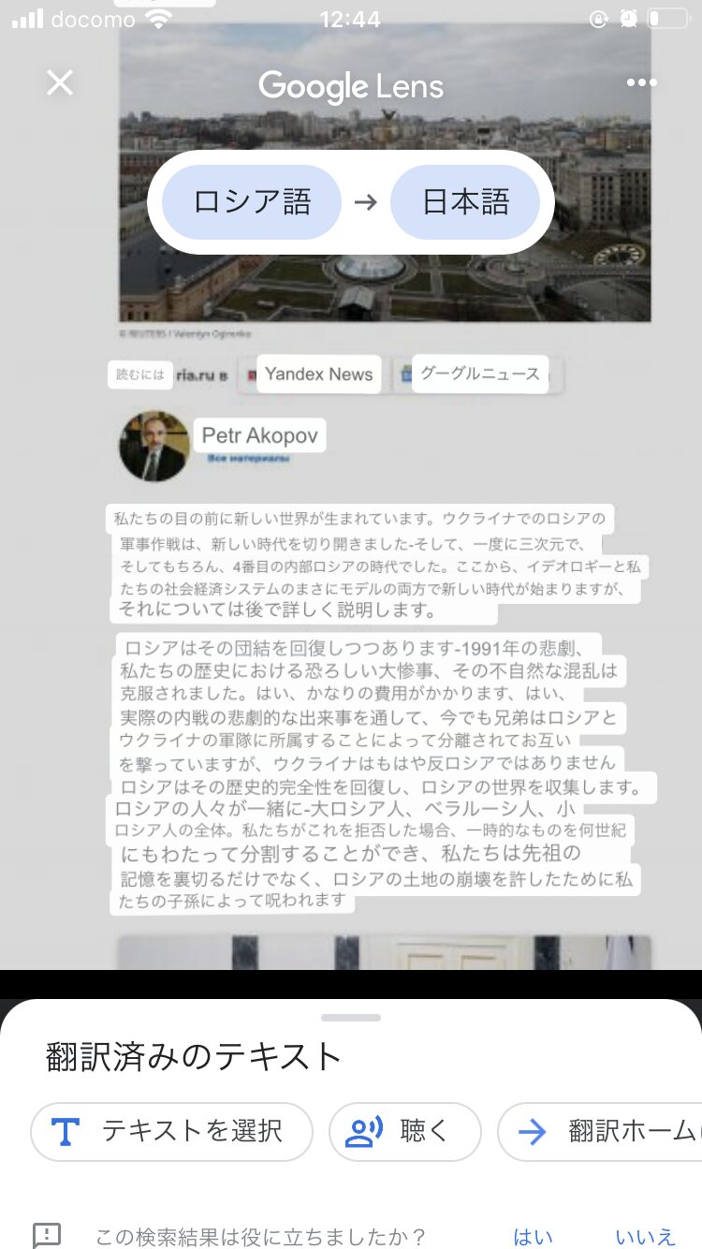
Task: Click the feedback exclamation bubble icon
Action: pyautogui.click(x=47, y=1235)
